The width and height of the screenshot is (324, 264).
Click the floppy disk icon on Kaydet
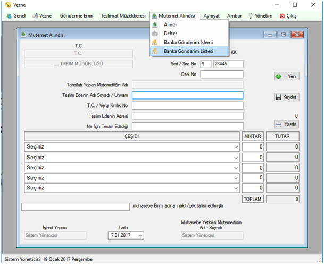coord(278,97)
